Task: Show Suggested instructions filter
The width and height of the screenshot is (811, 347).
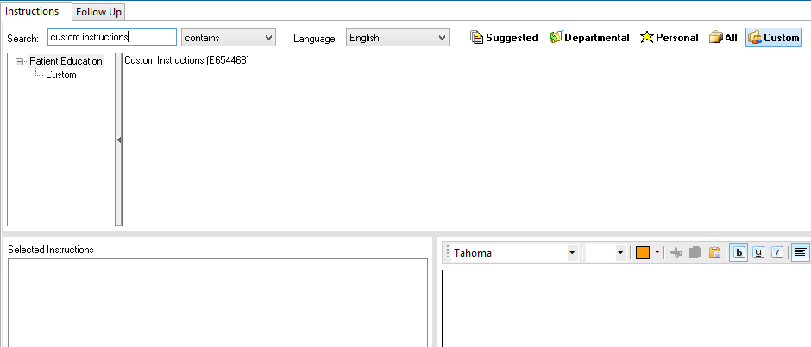Action: pos(504,38)
